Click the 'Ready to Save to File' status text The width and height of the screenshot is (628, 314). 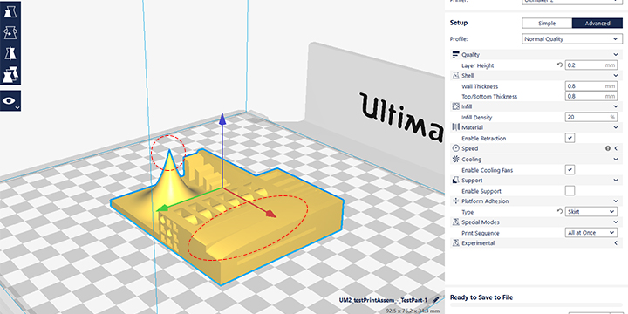tap(481, 297)
